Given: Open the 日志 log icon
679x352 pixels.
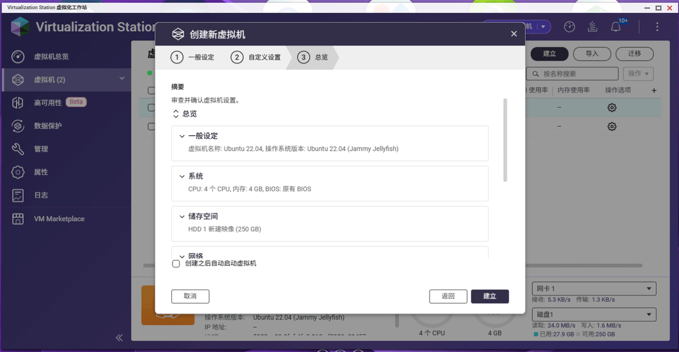Looking at the screenshot, I should [x=18, y=196].
